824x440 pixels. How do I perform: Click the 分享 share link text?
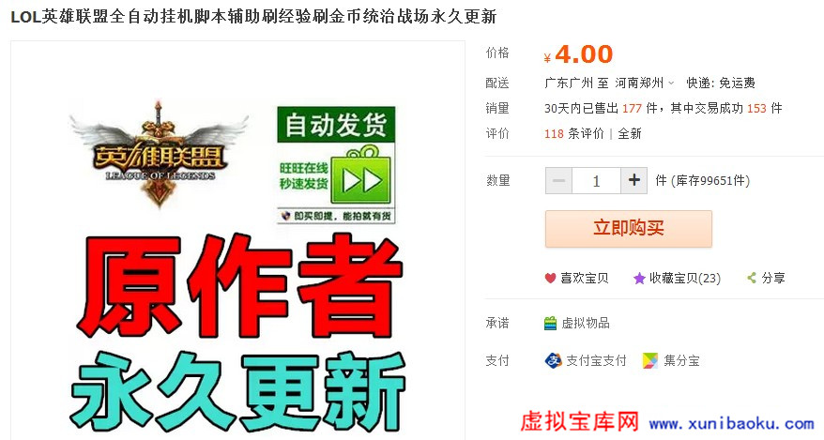tap(773, 278)
